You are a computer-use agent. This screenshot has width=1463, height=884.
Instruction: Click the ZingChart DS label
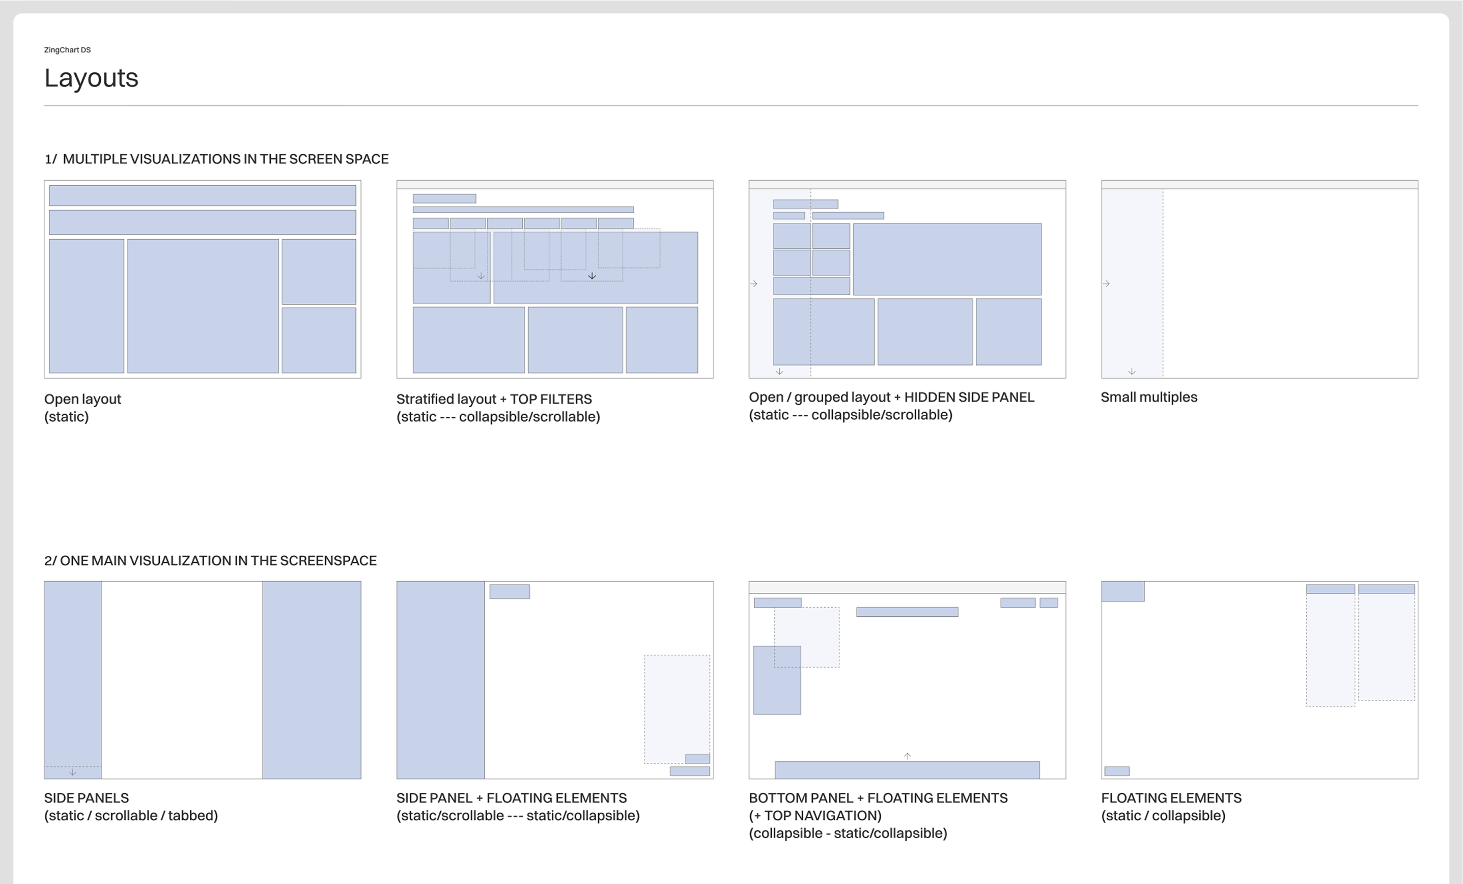(x=67, y=50)
